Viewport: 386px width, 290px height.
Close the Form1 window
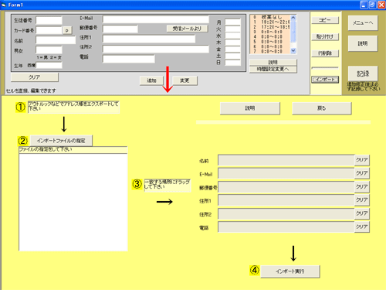point(381,5)
